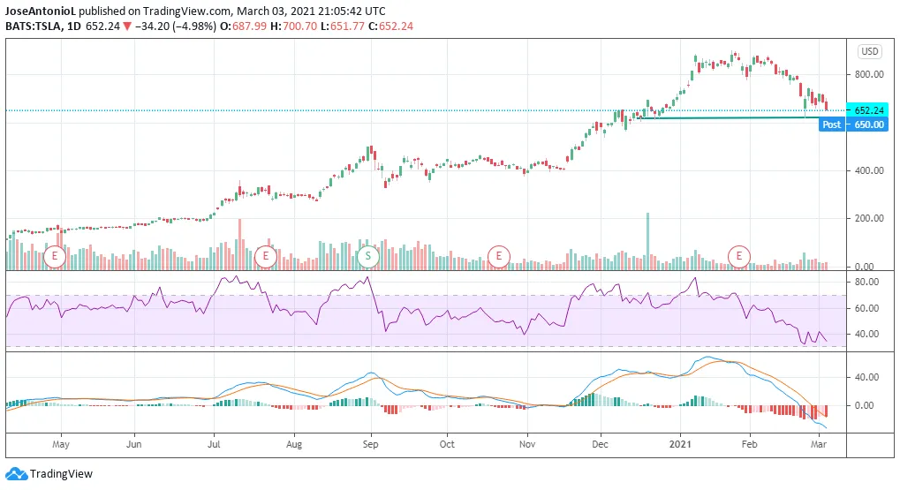Click the 1D interval label
Screen dimensions: 900x490
(74, 26)
